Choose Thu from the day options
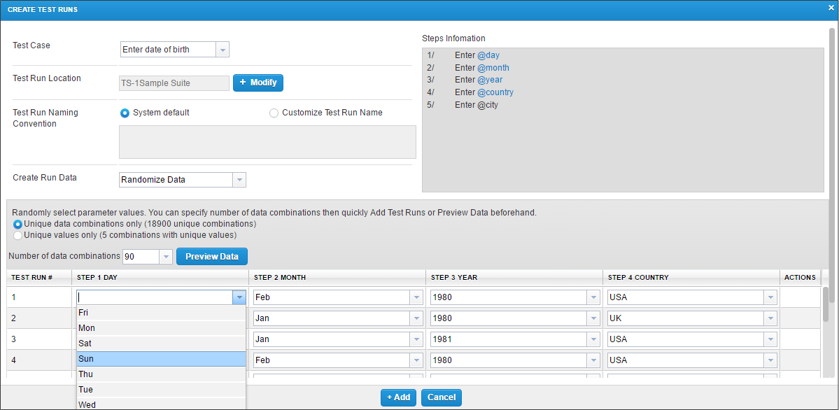The width and height of the screenshot is (839, 410). (x=161, y=374)
